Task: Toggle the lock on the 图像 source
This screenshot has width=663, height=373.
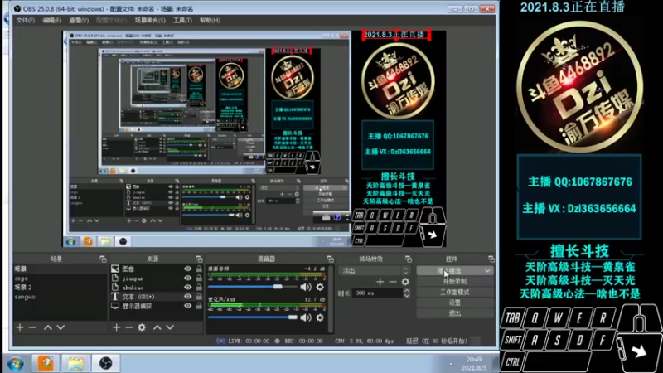Action: (x=199, y=269)
